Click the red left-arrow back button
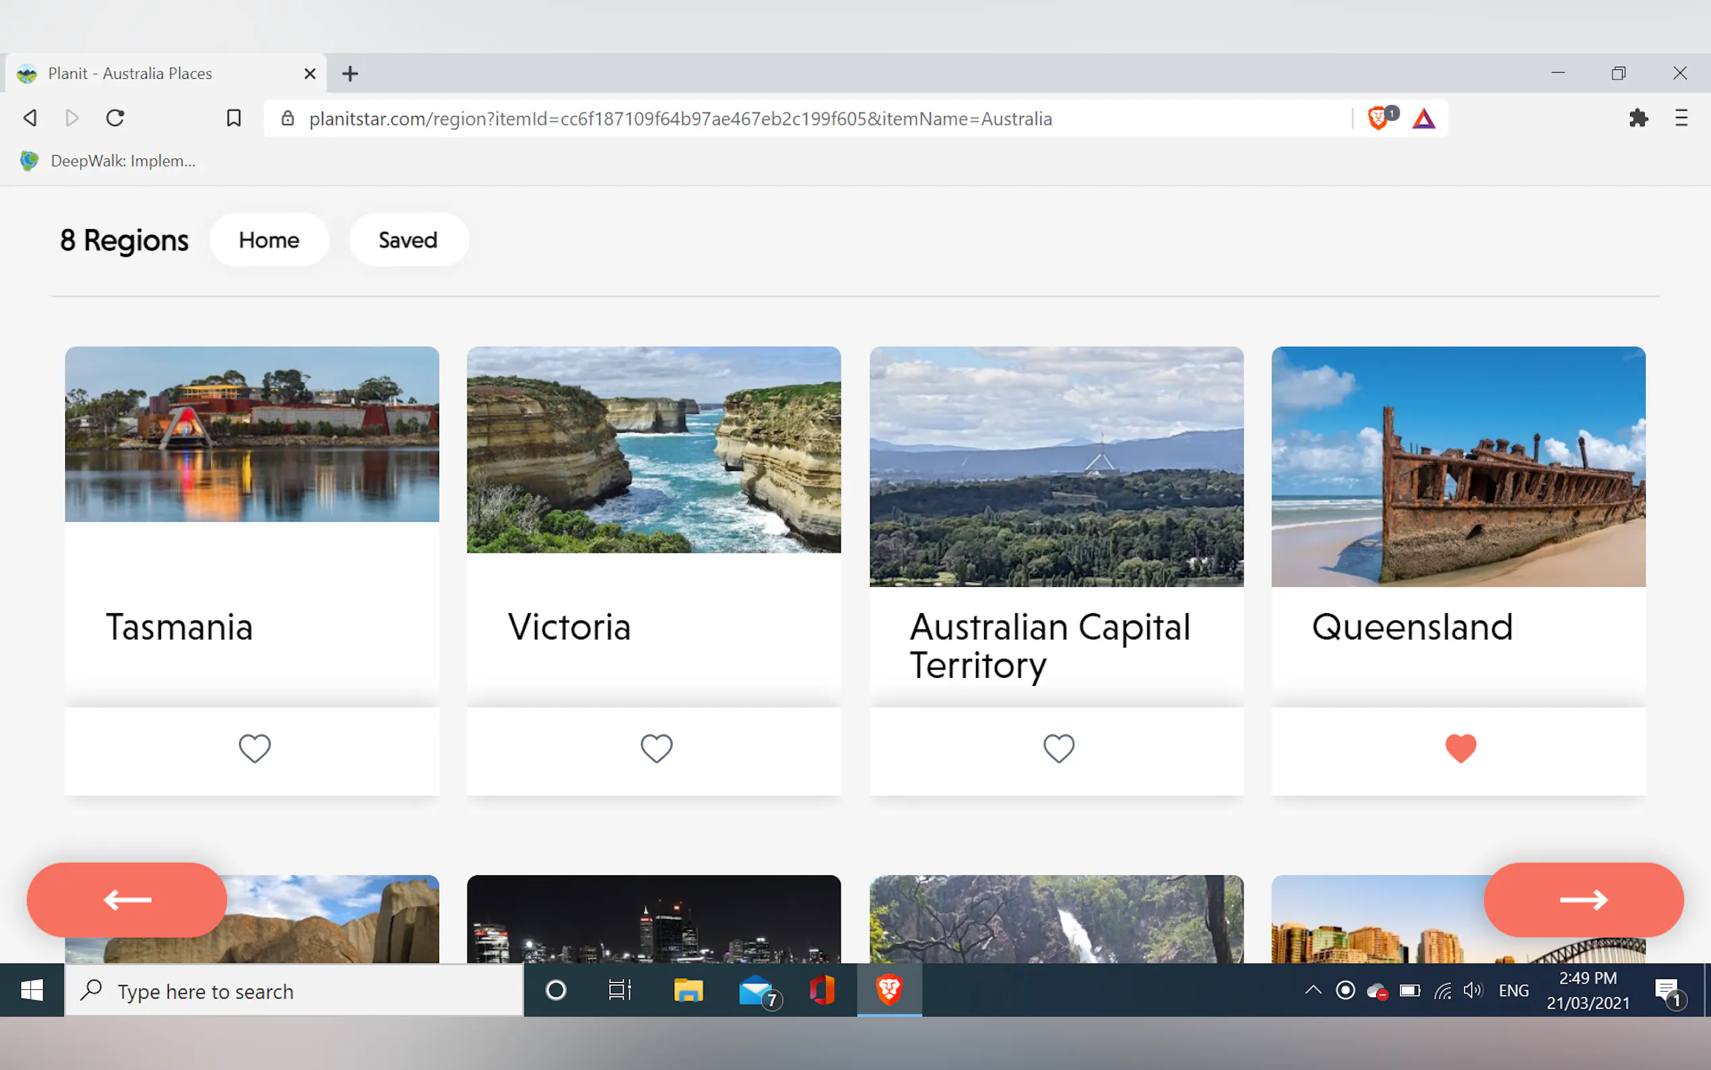Image resolution: width=1711 pixels, height=1070 pixels. click(x=127, y=900)
